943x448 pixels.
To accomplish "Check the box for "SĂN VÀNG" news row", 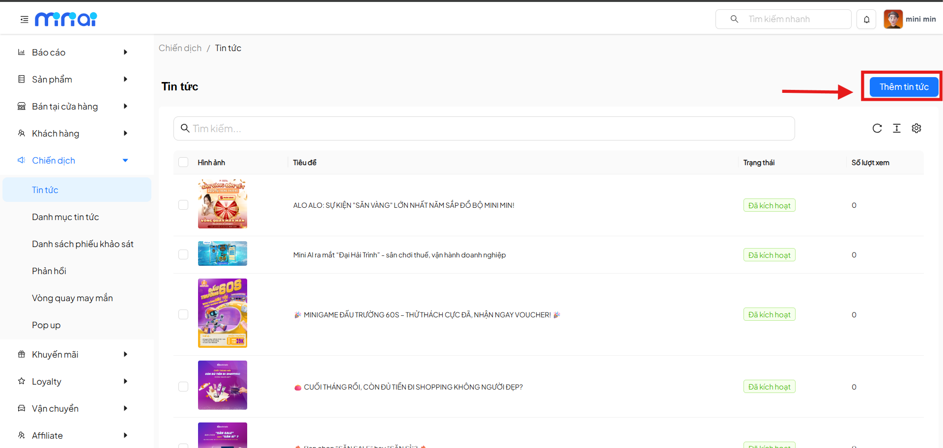I will [183, 205].
